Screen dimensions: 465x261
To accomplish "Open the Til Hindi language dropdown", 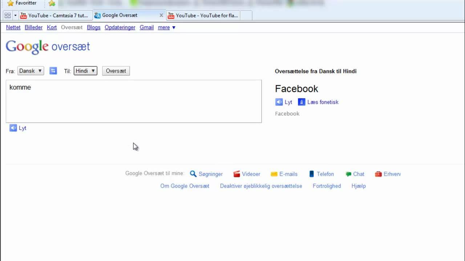I will coord(85,71).
